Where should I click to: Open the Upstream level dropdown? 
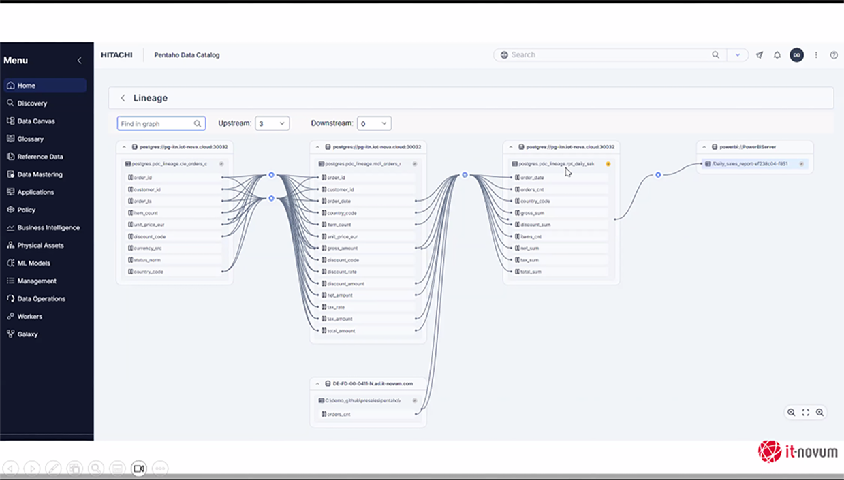point(272,123)
